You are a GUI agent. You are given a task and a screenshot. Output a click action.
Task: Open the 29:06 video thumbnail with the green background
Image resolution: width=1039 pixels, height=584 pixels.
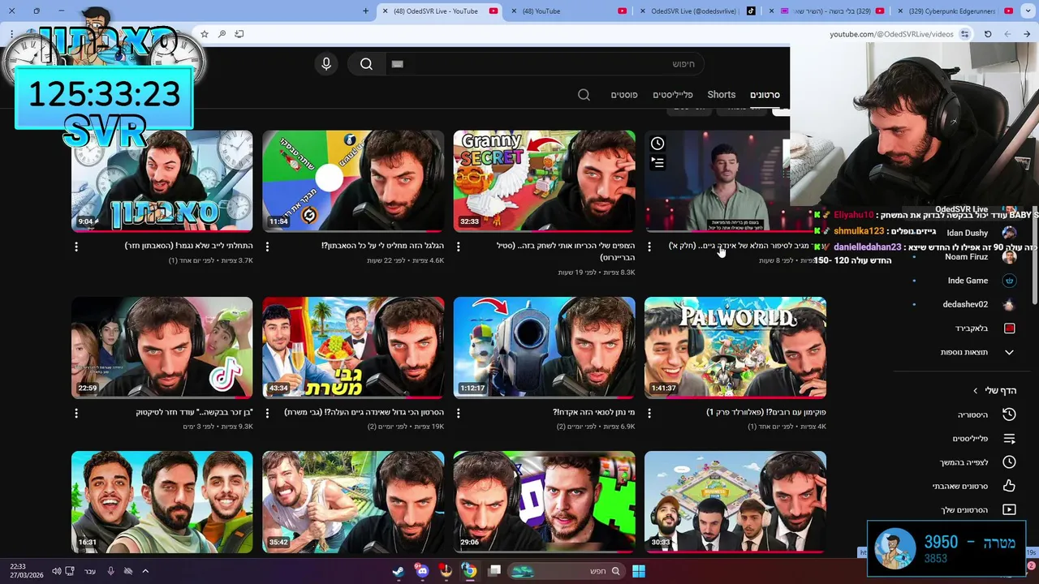[x=544, y=502]
